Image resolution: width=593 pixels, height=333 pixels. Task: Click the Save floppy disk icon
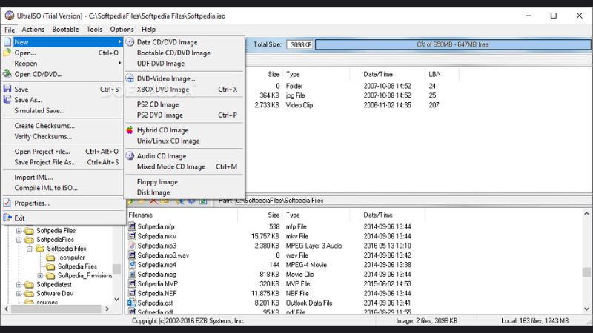7,89
